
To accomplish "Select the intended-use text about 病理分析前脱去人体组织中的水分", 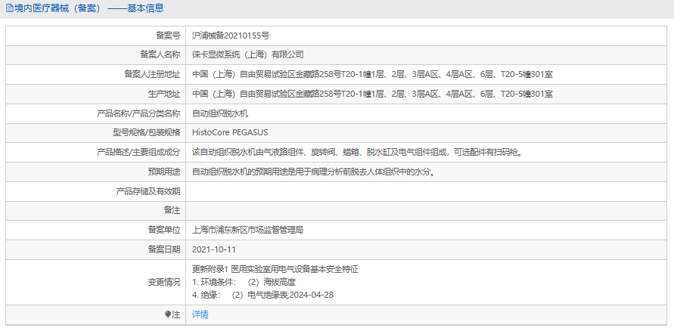I will click(x=312, y=172).
